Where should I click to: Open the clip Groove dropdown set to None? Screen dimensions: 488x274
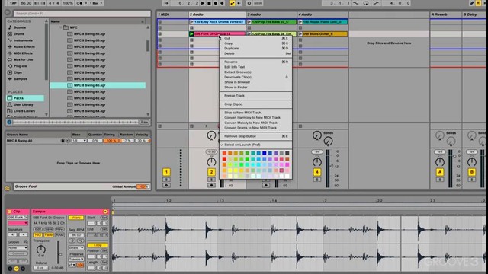point(18,248)
